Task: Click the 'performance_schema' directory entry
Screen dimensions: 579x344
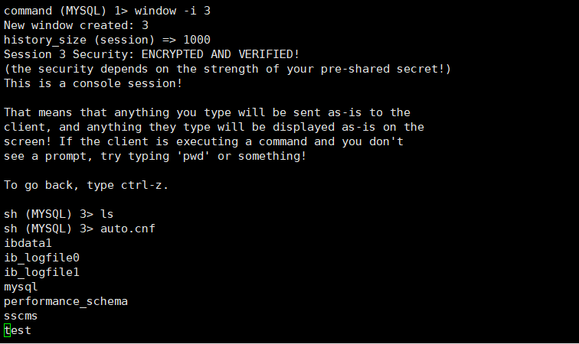Action: click(x=66, y=301)
